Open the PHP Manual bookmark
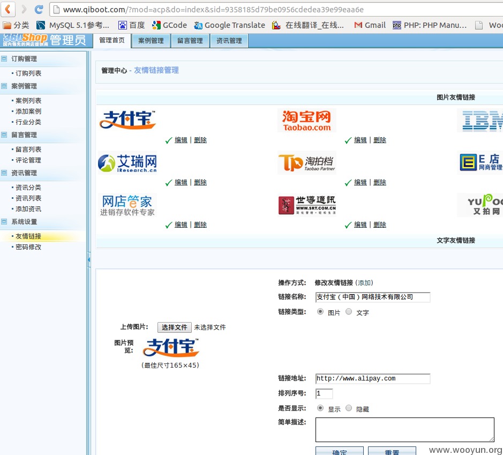Viewport: 503px width, 455px height. point(430,25)
